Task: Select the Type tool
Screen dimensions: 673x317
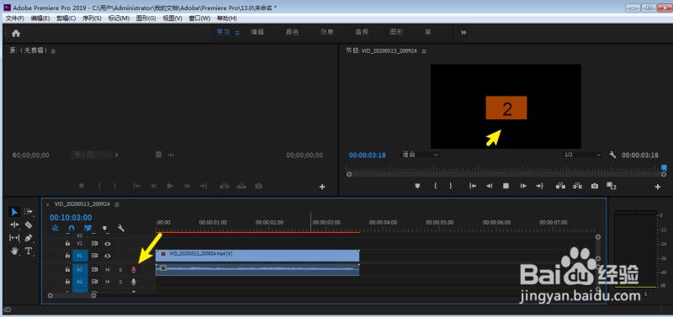Action: pos(29,251)
